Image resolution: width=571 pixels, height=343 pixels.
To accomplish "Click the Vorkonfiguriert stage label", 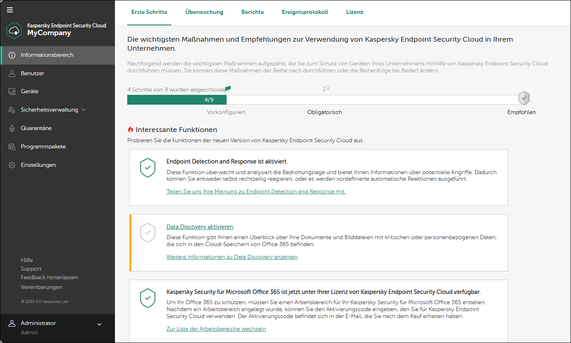I will coord(226,112).
